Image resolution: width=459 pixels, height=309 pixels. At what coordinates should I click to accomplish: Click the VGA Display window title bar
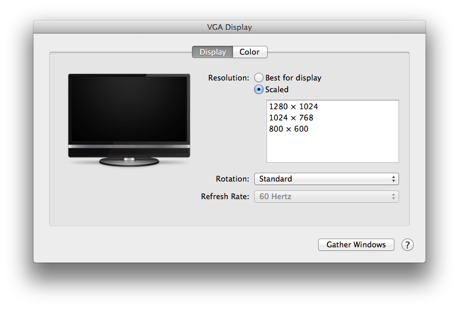click(229, 27)
